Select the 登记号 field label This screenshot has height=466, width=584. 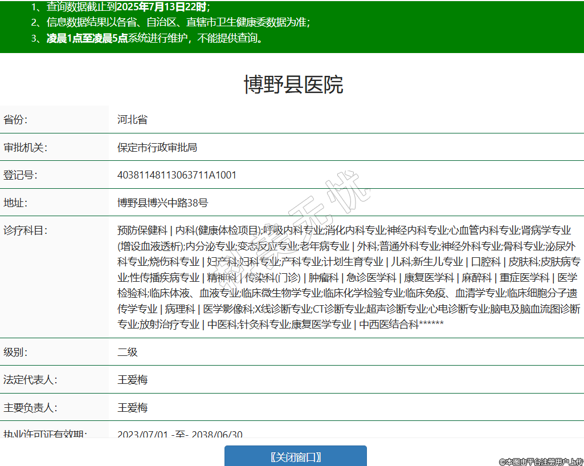tap(21, 175)
